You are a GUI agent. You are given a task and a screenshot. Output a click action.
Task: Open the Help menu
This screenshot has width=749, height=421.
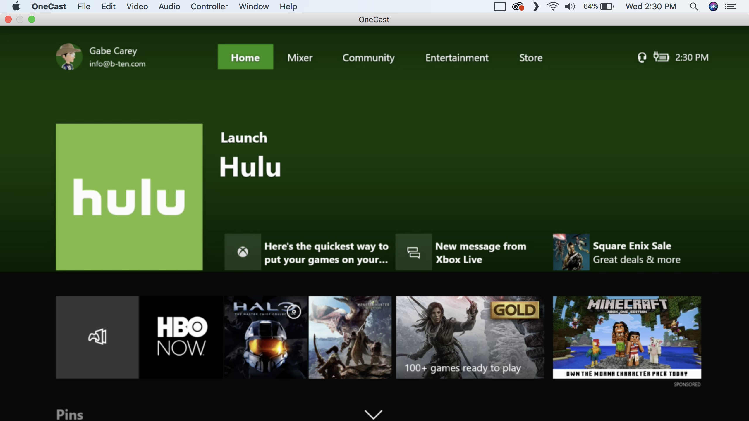pyautogui.click(x=288, y=6)
